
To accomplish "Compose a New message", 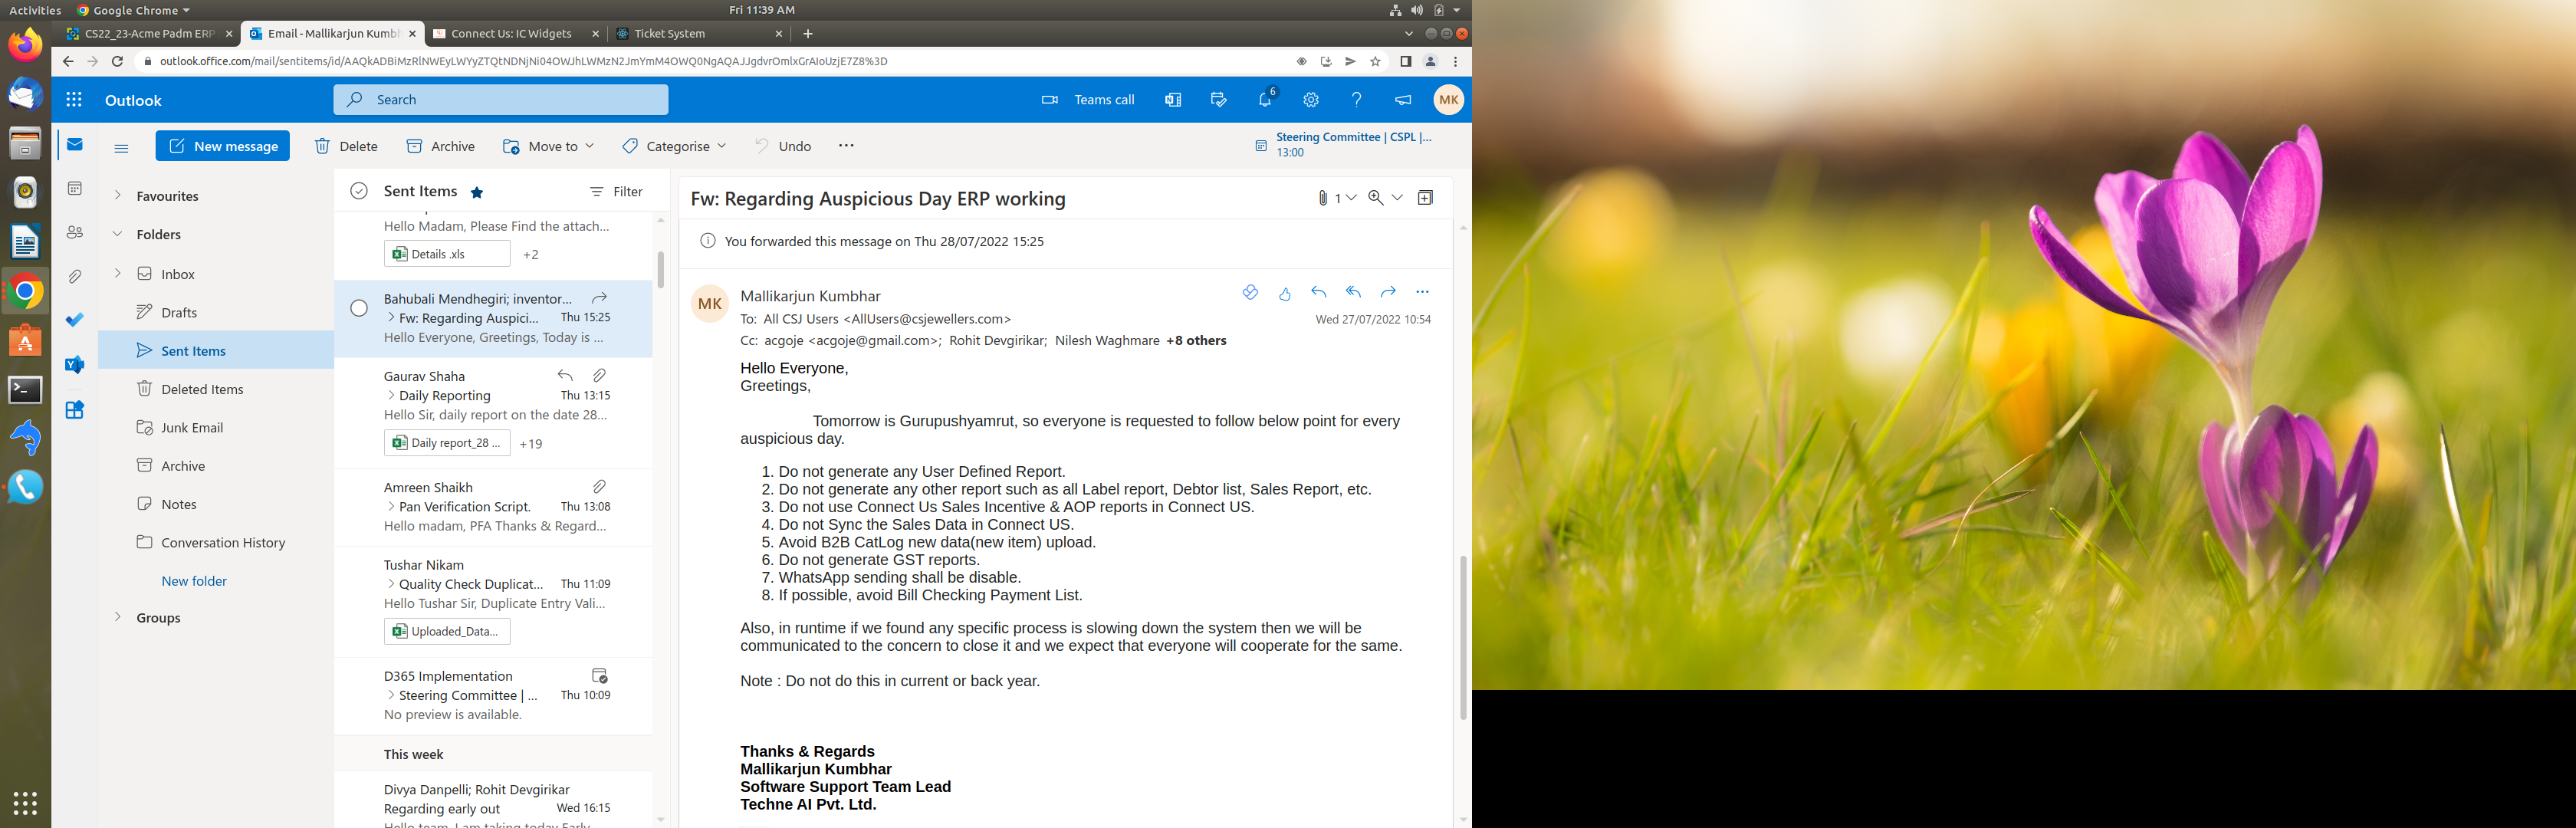I will (x=223, y=146).
